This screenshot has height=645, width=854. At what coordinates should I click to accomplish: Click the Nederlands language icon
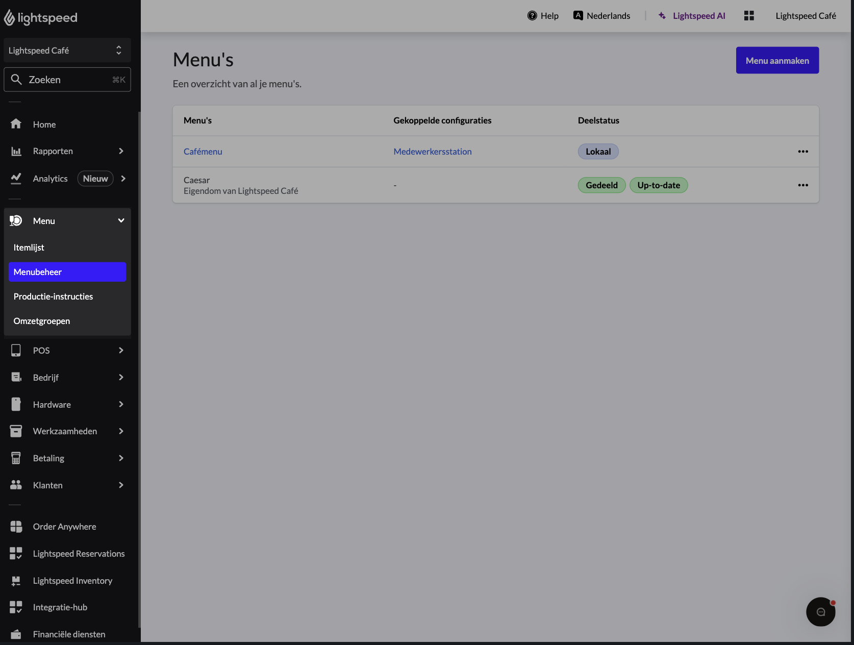pyautogui.click(x=578, y=16)
